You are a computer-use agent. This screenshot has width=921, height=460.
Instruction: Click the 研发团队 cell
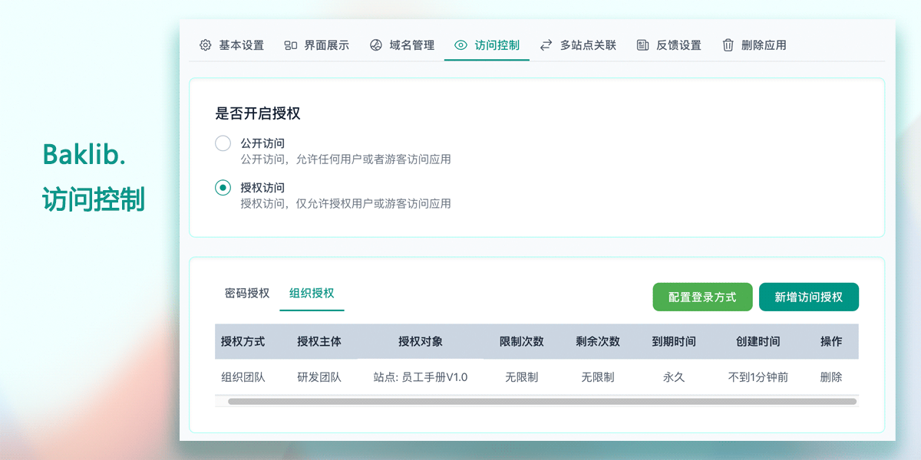click(x=319, y=377)
